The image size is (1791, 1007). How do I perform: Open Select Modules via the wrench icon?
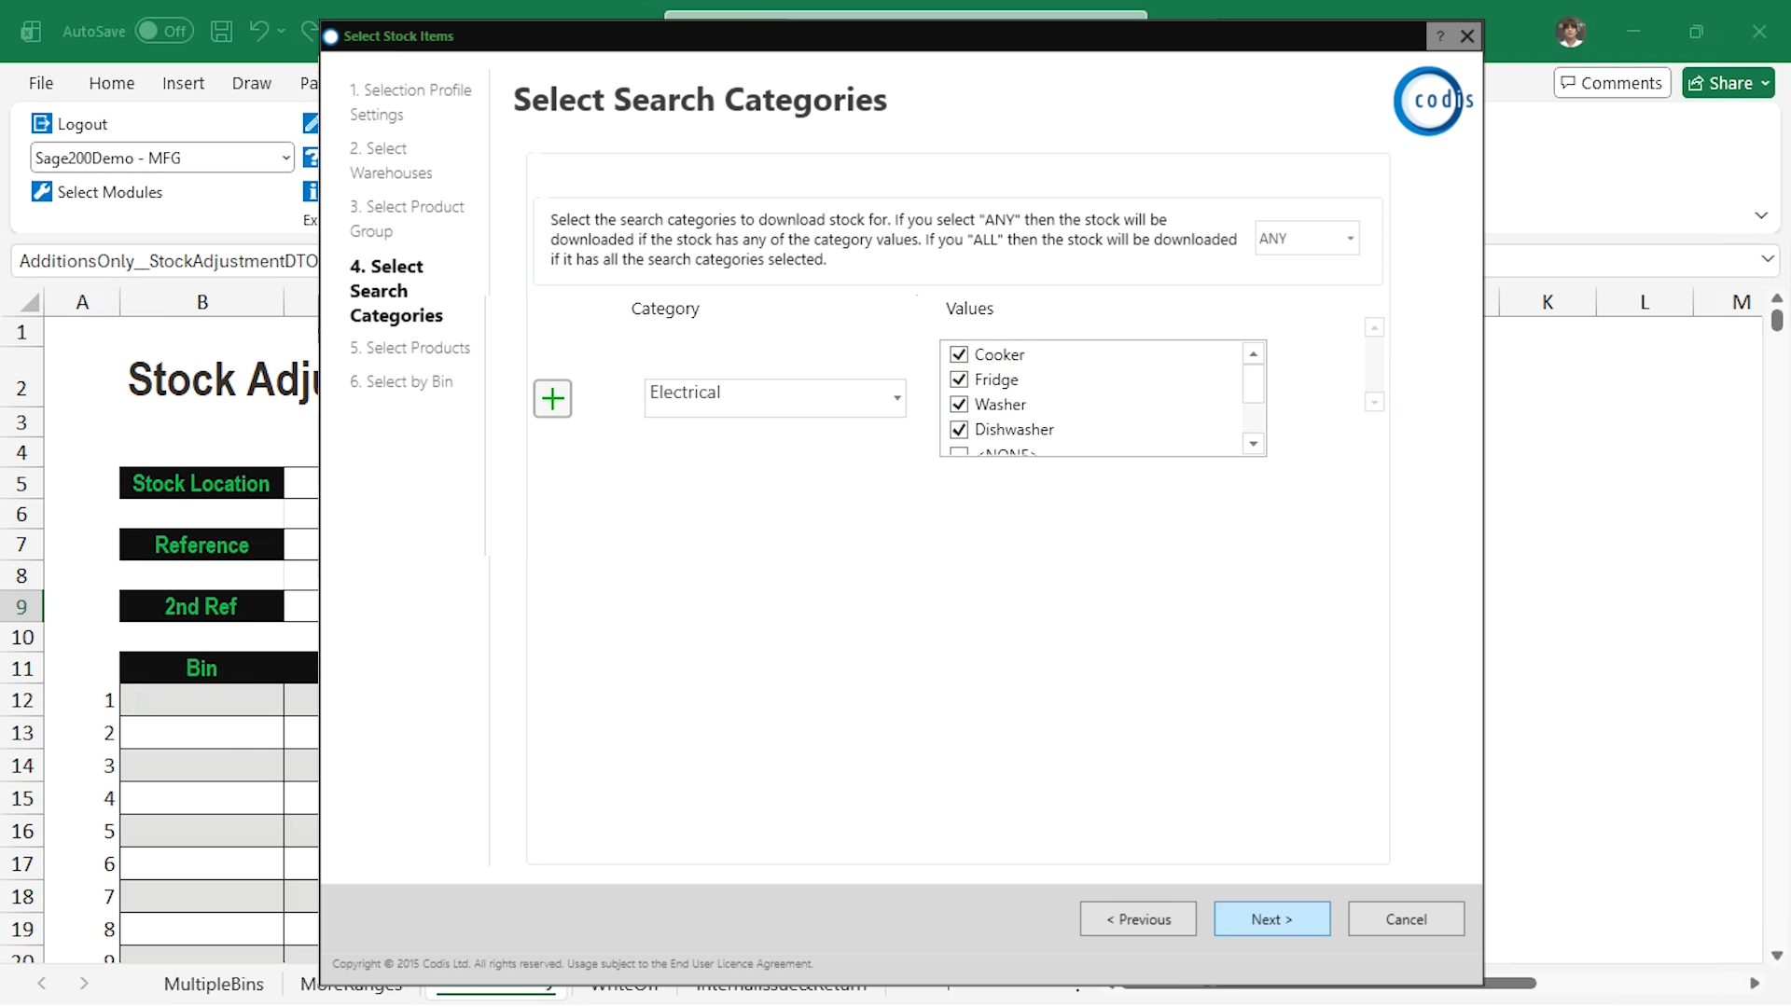pos(41,191)
